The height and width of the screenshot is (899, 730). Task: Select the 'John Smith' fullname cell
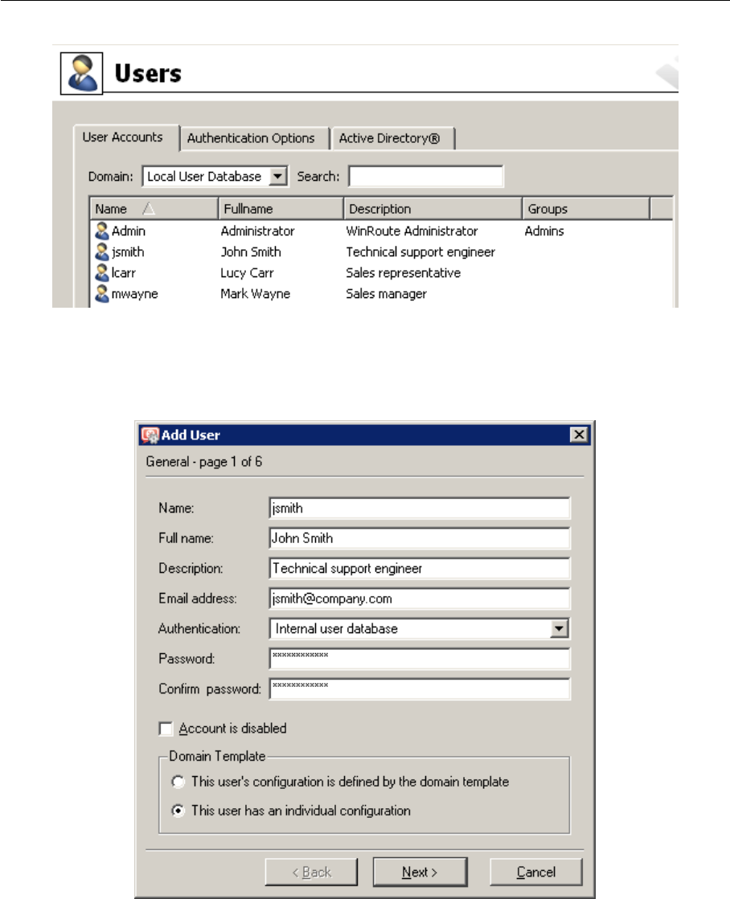251,251
